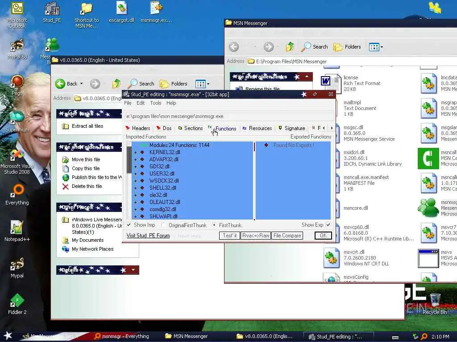Expand Details panel in v8.0.0365.0 window
This screenshot has height=342, width=457.
click(x=133, y=270)
